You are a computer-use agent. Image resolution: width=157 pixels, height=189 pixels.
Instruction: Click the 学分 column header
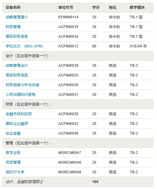[x=96, y=7]
